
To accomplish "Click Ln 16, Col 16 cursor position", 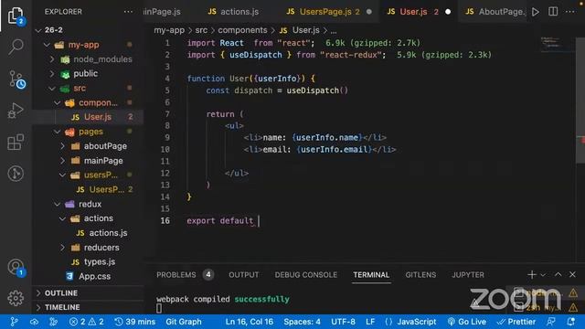I will [250, 322].
